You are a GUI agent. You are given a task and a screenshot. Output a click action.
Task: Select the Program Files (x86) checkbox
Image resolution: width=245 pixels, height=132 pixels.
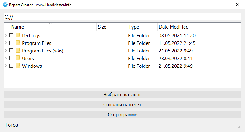(x=11, y=51)
